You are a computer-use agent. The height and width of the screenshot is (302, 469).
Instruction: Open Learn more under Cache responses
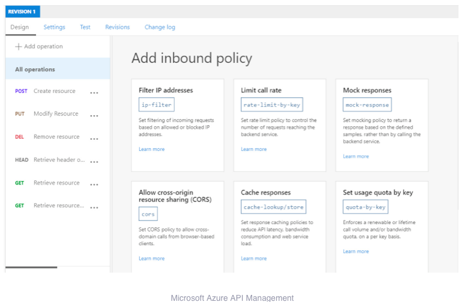coord(254,259)
